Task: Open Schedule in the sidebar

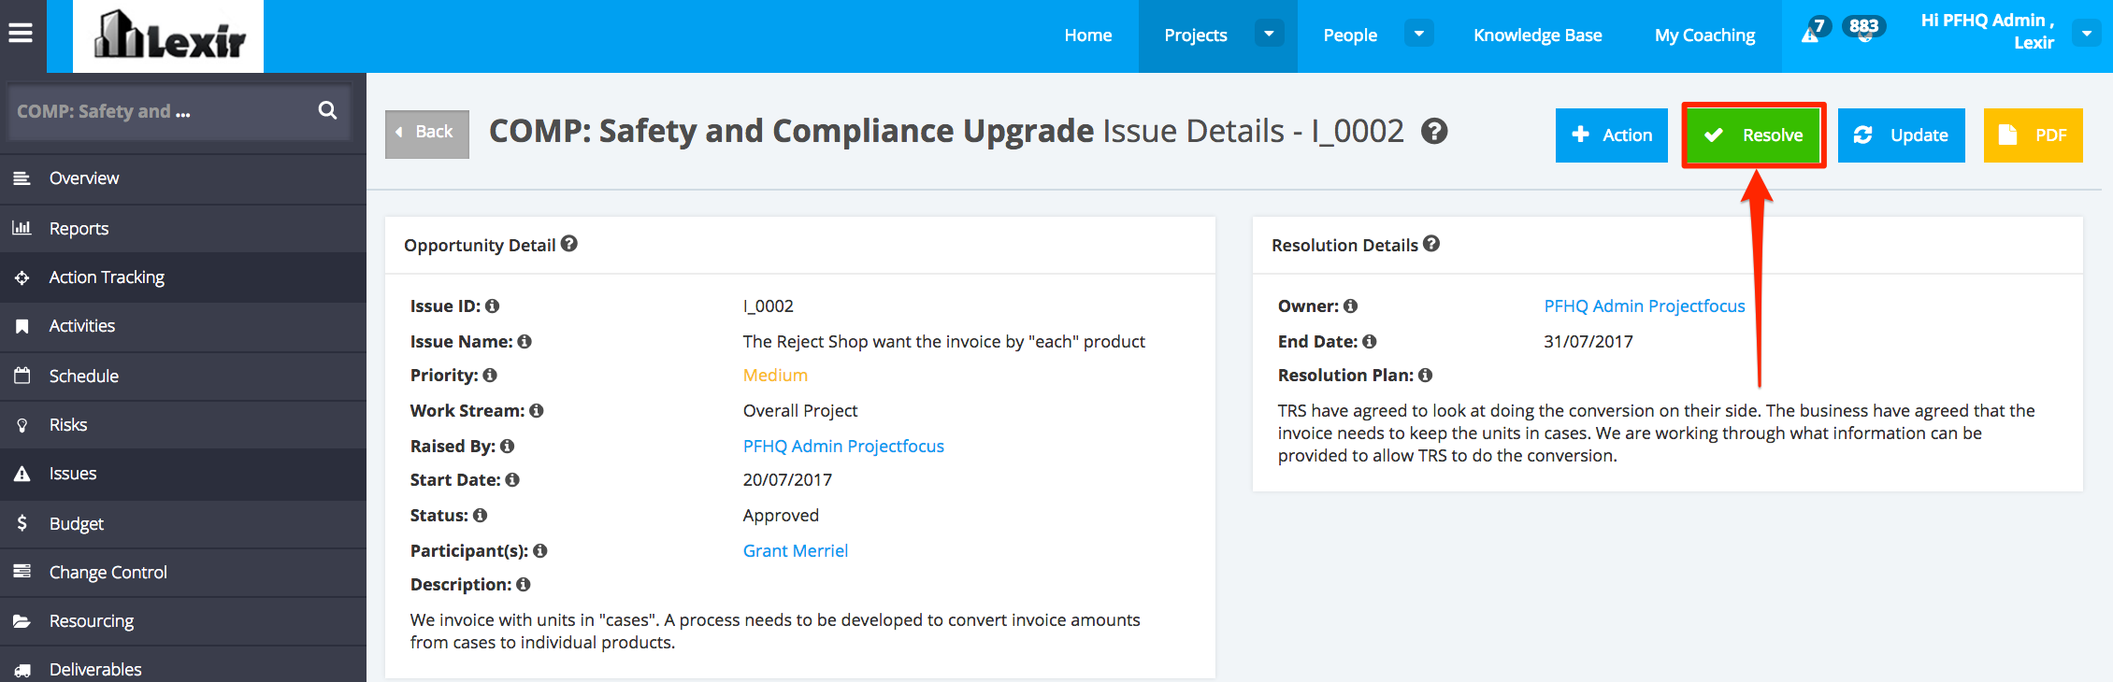Action: click(183, 377)
